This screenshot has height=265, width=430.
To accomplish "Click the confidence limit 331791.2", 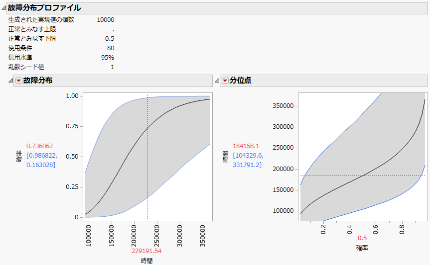I will 247,165.
